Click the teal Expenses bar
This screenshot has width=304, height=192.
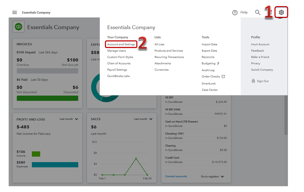(55, 165)
